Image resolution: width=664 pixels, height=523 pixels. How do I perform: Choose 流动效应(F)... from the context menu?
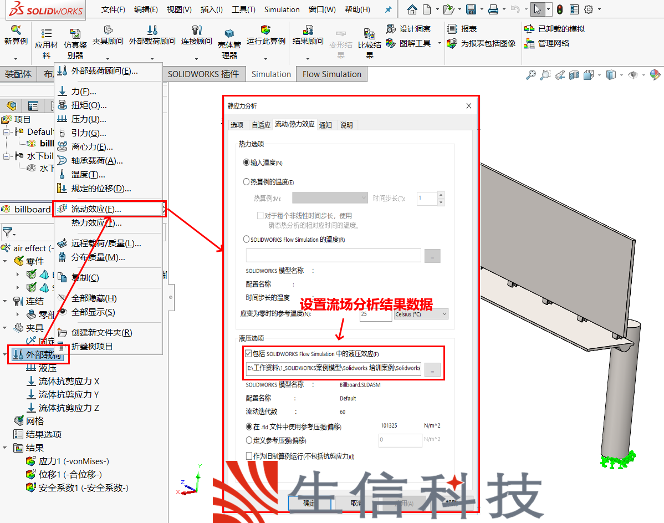[109, 209]
